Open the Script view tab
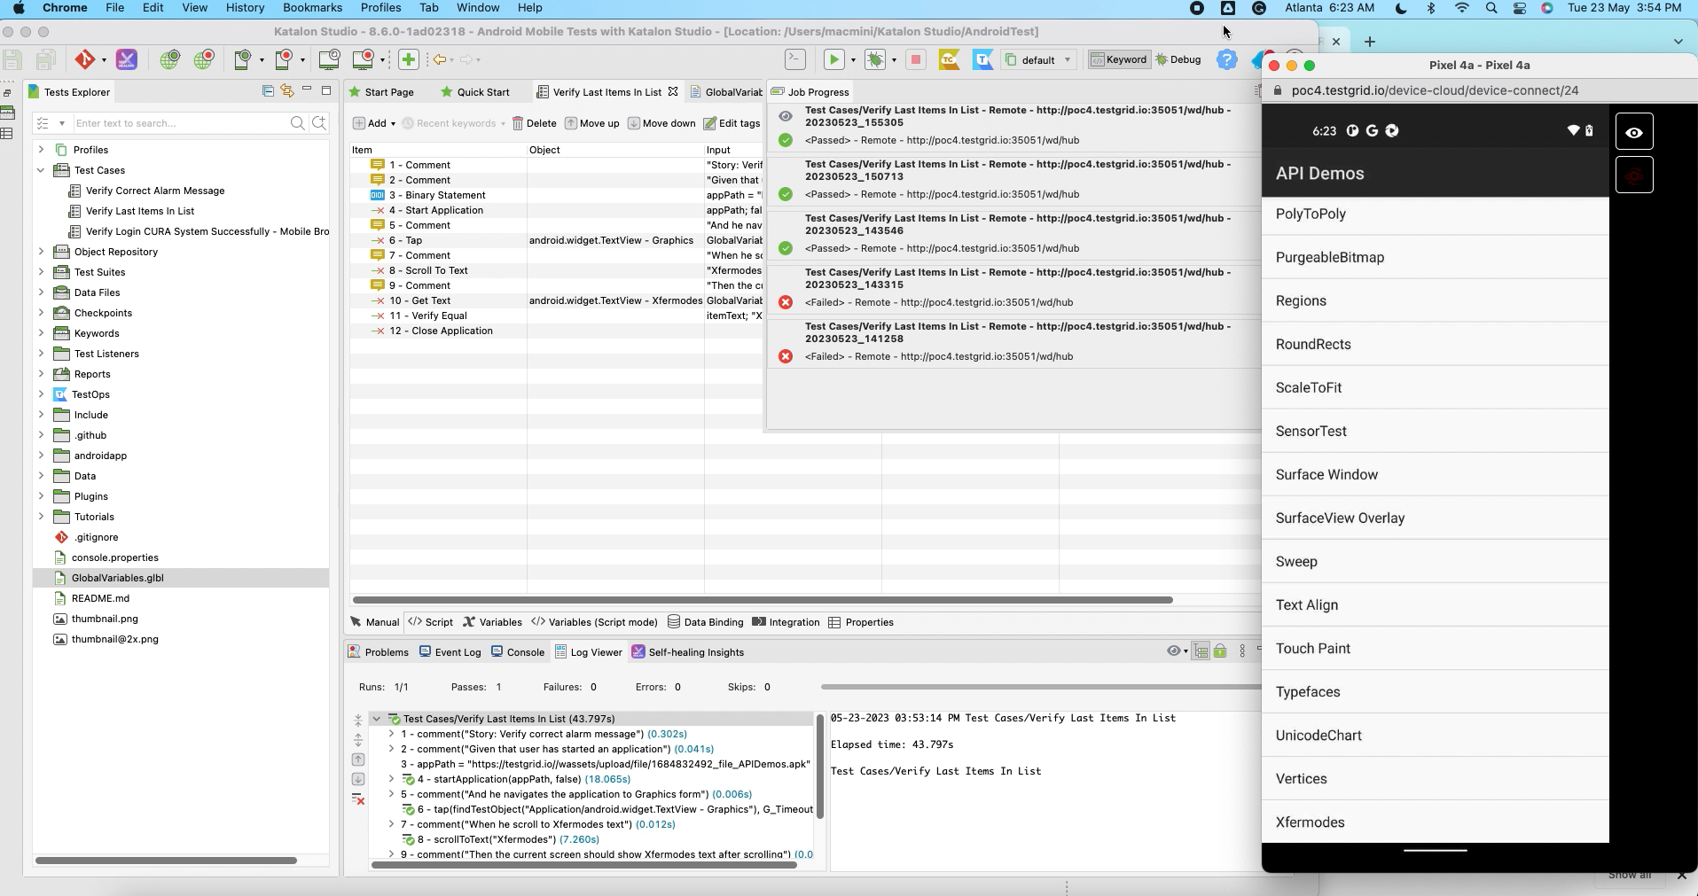This screenshot has height=896, width=1698. coord(431,622)
